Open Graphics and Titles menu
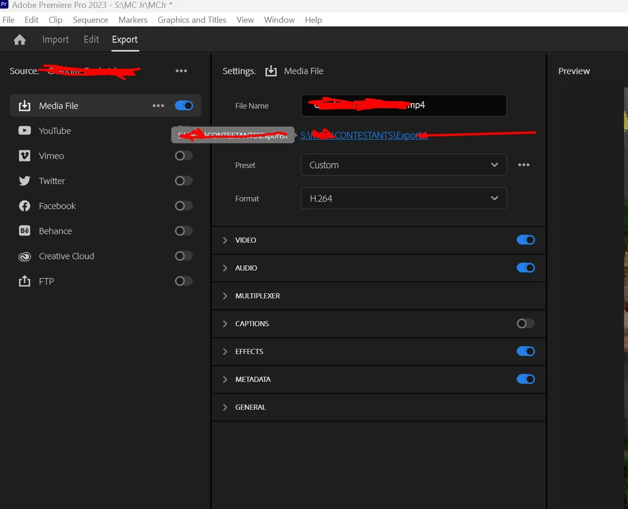 [x=192, y=20]
